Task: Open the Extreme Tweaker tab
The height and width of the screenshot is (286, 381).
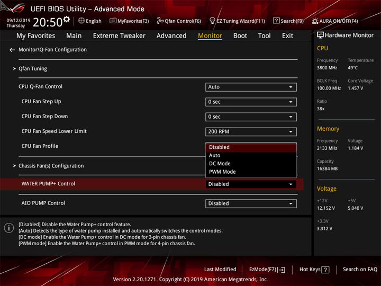Action: (119, 36)
